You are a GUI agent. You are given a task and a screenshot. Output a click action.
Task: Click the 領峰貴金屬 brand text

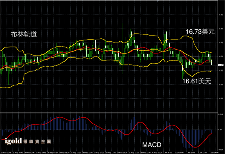point(37,141)
